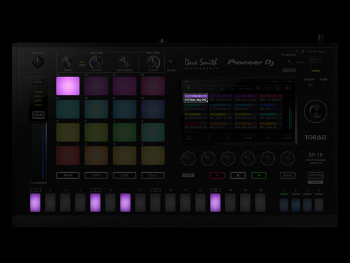Screen dimensions: 350x263
Task: Select the TRACK pad mode button
Action: click(68, 175)
